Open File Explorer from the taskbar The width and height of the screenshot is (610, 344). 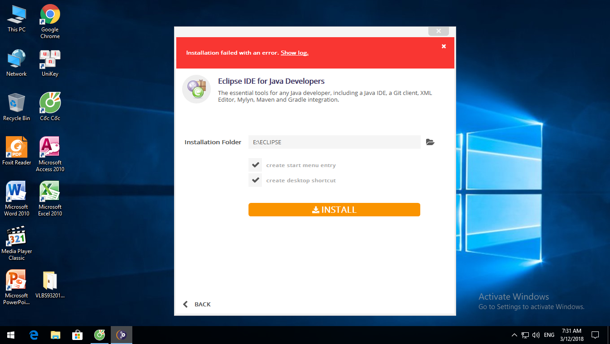pyautogui.click(x=55, y=335)
